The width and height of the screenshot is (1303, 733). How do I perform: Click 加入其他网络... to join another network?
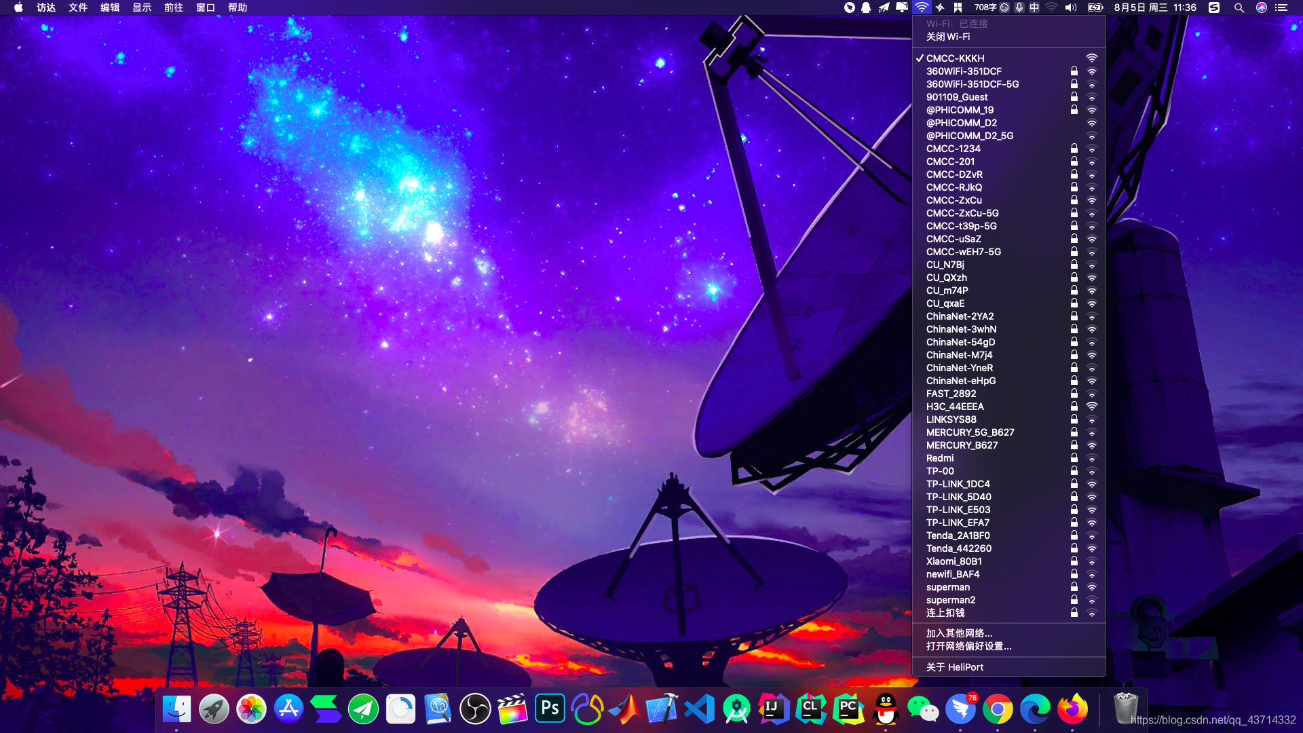click(x=959, y=633)
